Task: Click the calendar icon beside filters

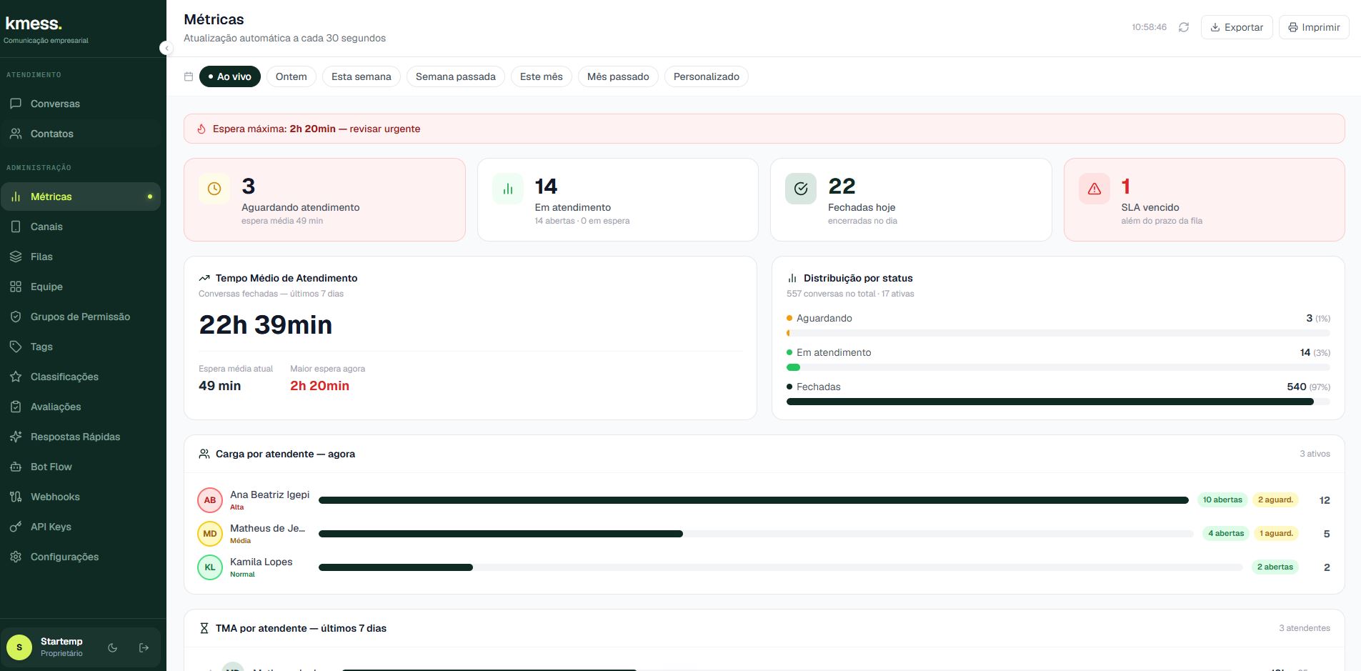Action: pos(189,76)
